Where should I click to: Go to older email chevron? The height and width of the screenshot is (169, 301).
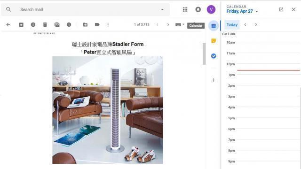coord(168,24)
